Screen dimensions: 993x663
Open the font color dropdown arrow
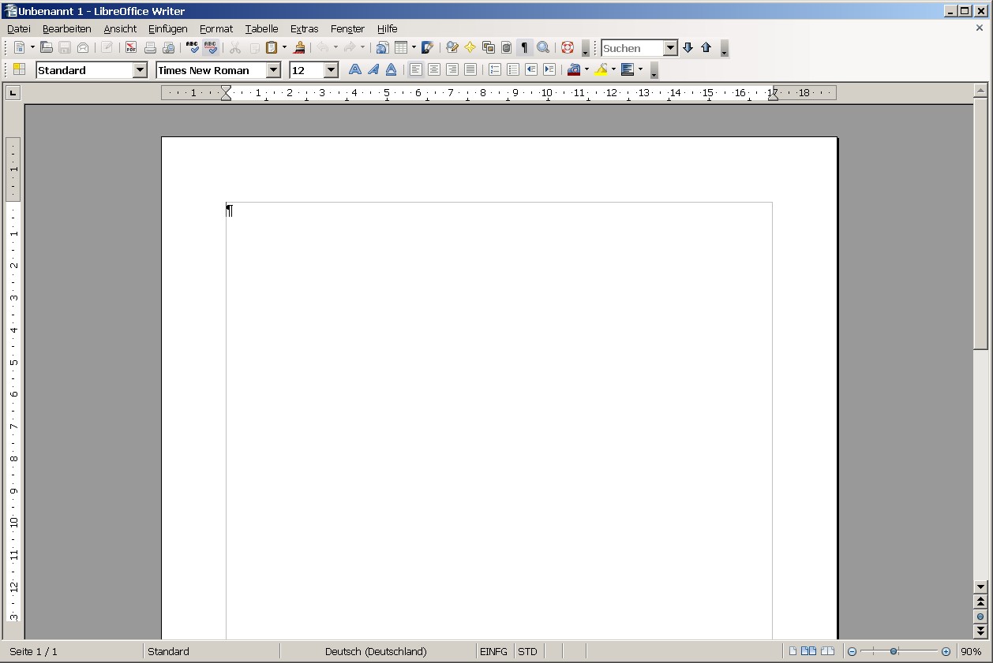pyautogui.click(x=585, y=69)
